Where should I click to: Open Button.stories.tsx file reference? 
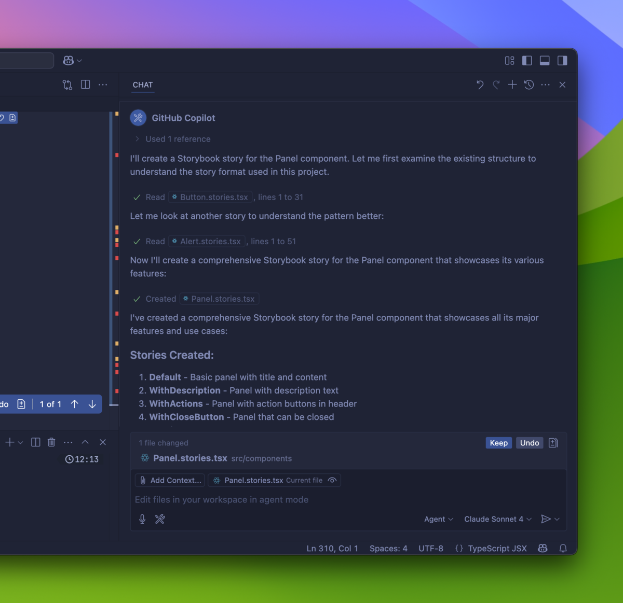210,197
